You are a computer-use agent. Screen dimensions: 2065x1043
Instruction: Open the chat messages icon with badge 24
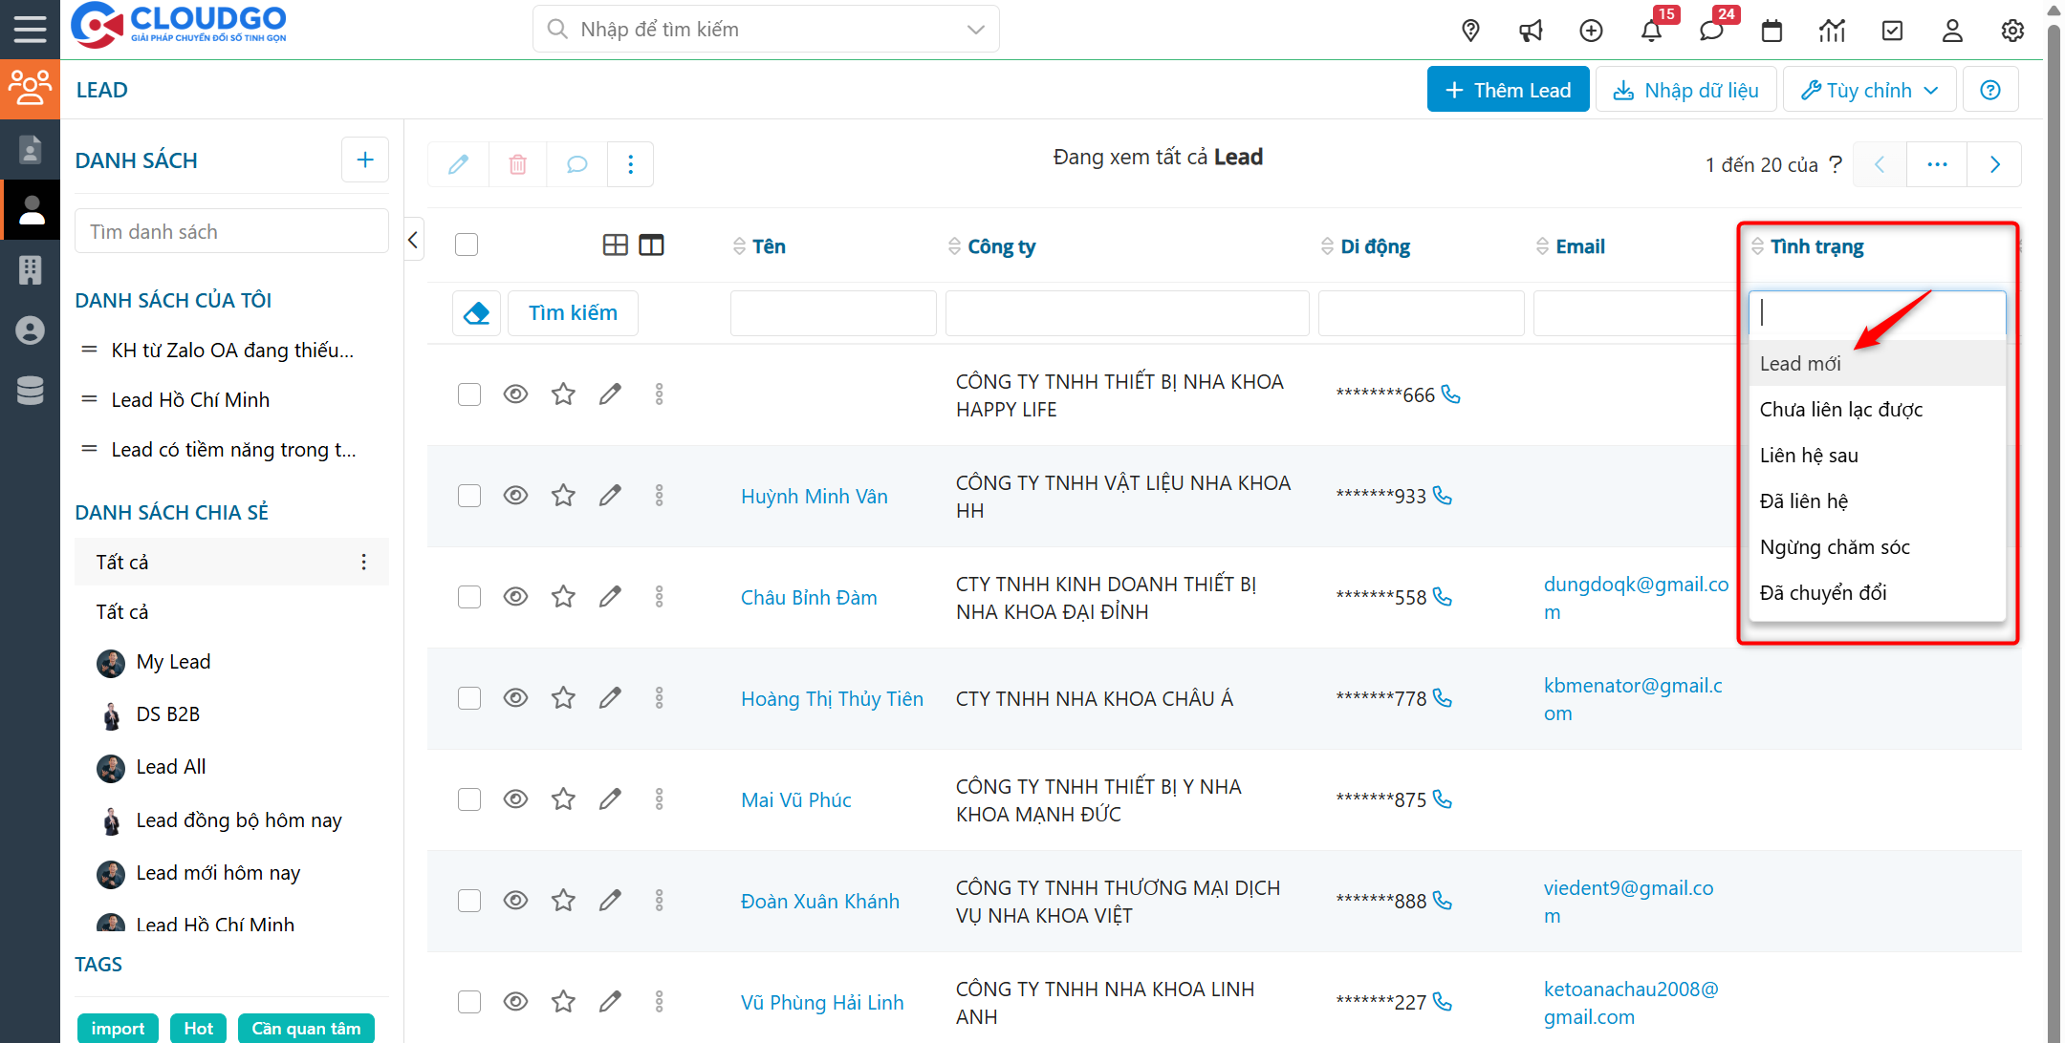(1711, 31)
